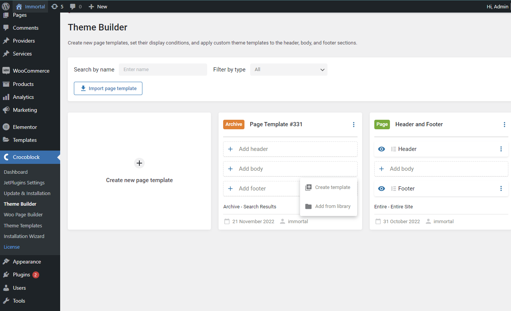Click the Elementor icon beside Header
The width and height of the screenshot is (511, 311).
[x=394, y=149]
